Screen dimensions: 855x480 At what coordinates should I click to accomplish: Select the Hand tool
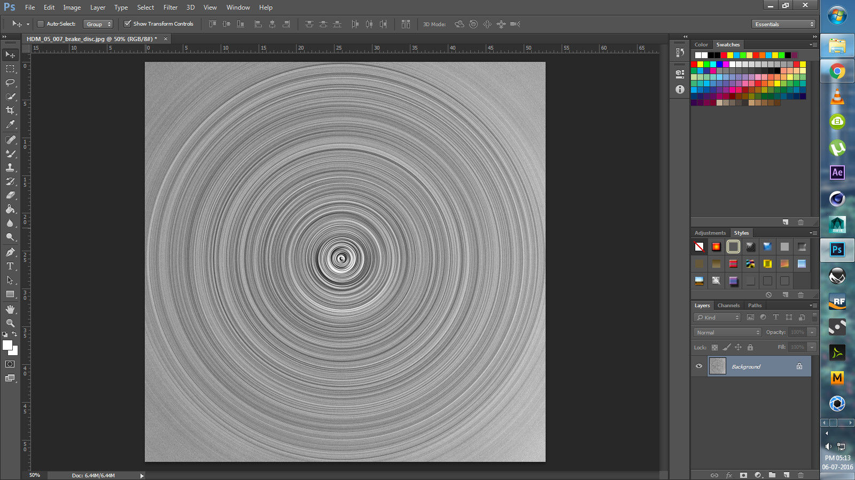click(x=10, y=309)
